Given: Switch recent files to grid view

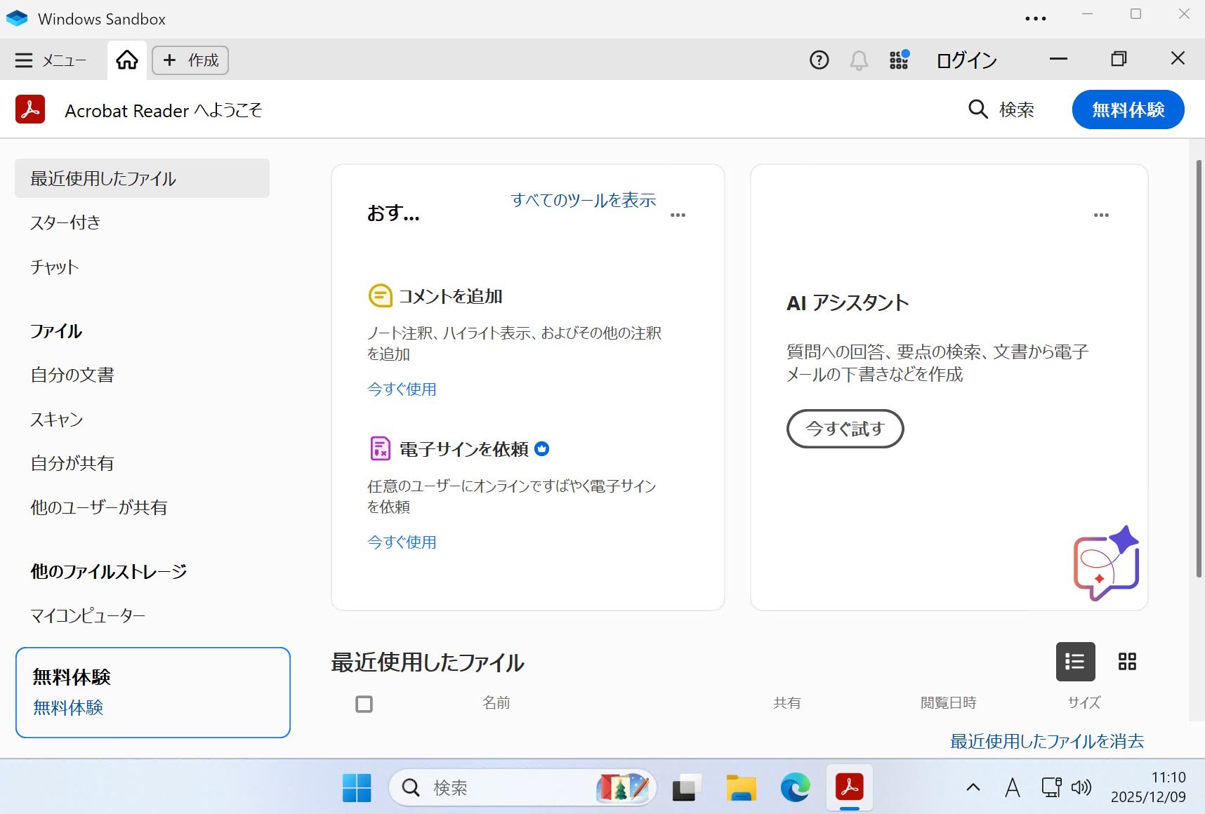Looking at the screenshot, I should pyautogui.click(x=1126, y=662).
